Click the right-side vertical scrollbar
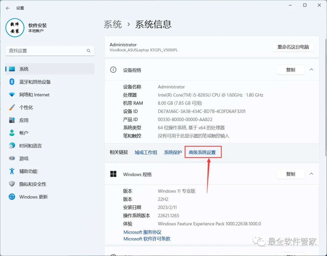Screen dimensions: 327x256 (x=326, y=97)
